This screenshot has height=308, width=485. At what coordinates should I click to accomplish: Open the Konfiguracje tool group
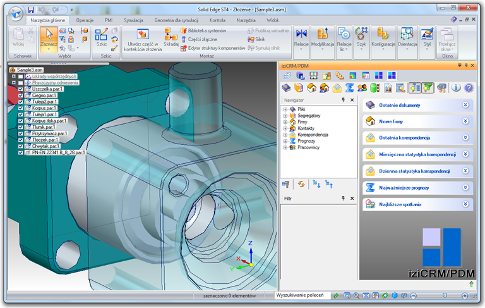[x=383, y=39]
